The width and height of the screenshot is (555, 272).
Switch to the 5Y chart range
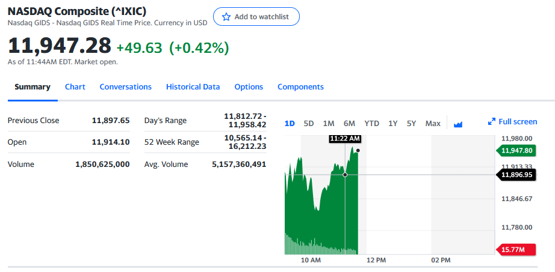(411, 124)
